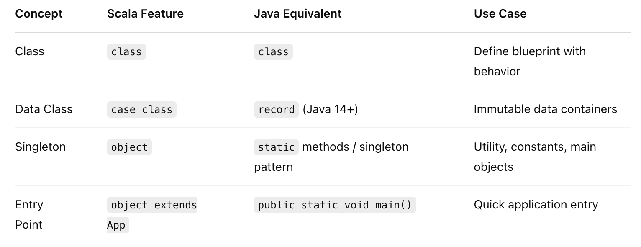Screen dimensions: 641x247
Task: Click Quick application entry text
Action: click(x=536, y=205)
